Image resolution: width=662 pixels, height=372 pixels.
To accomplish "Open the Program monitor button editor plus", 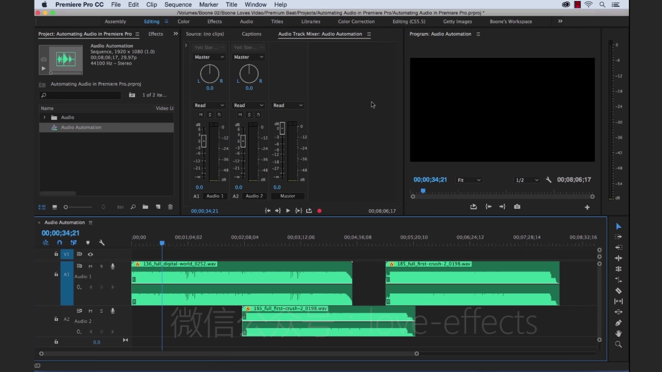I will [587, 207].
